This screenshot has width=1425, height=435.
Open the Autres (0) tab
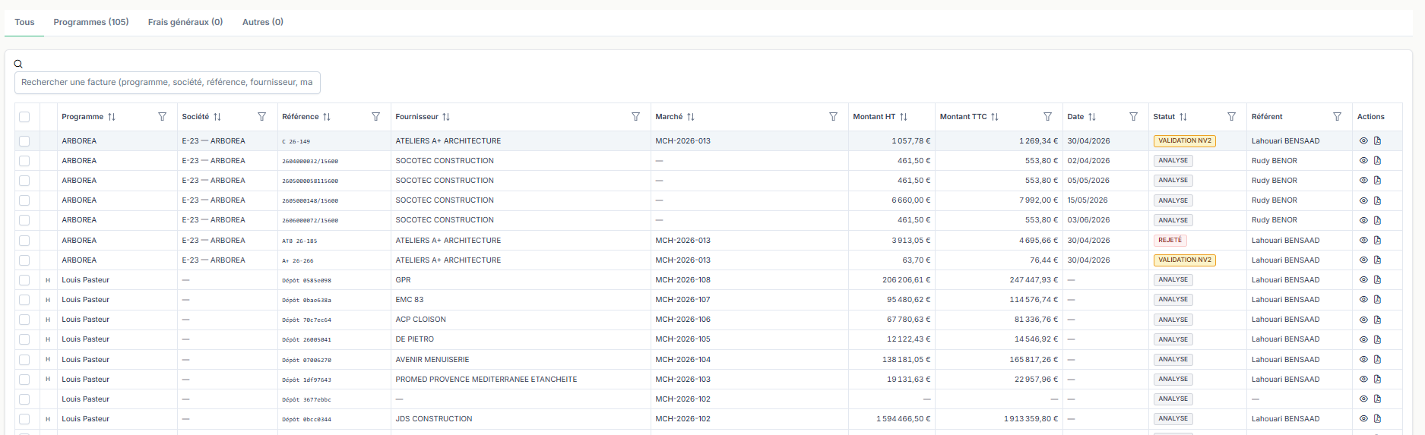point(263,22)
